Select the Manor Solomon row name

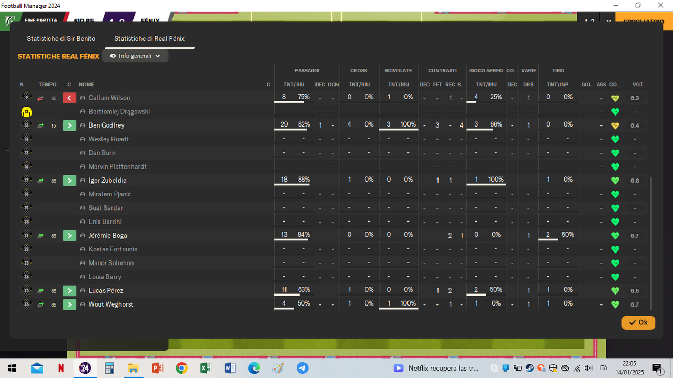tap(111, 263)
